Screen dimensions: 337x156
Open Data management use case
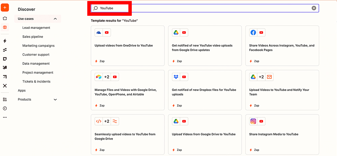36,63
